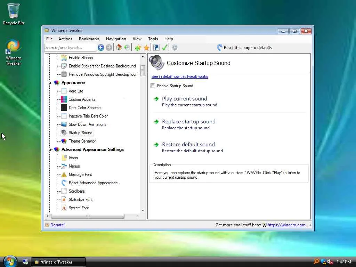Open the Actions menu

coord(65,39)
